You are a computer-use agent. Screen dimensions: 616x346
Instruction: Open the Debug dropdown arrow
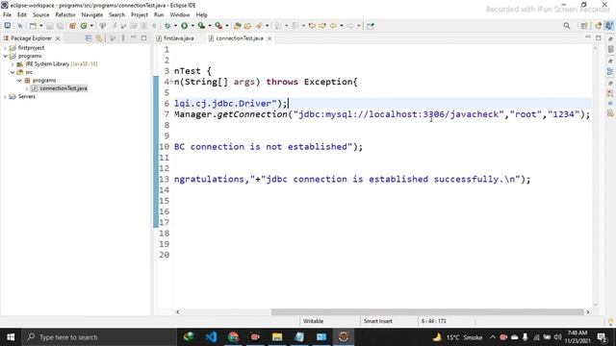pyautogui.click(x=175, y=26)
